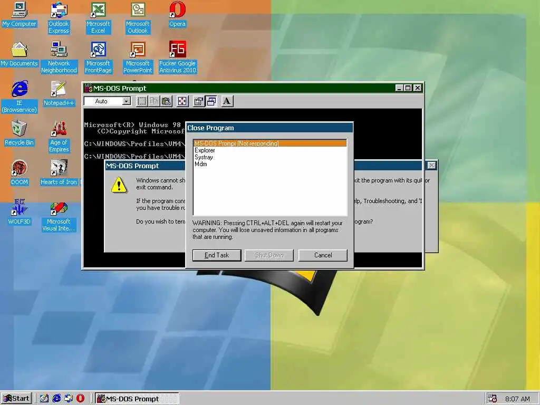Click the Full screen icon in MS-DOS toolbar
Image resolution: width=540 pixels, height=405 pixels.
pos(182,101)
